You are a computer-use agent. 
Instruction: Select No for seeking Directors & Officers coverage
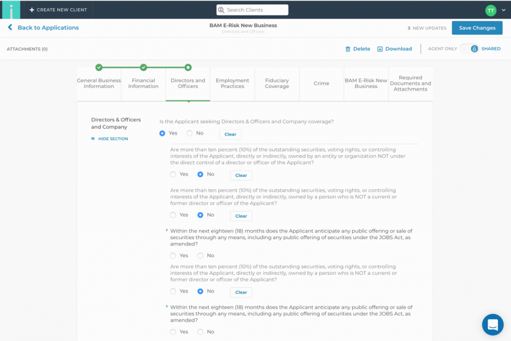click(190, 133)
